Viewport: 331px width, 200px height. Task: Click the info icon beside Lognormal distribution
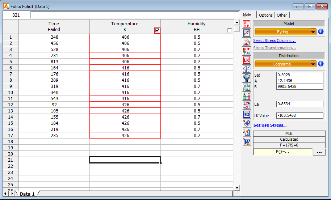pyautogui.click(x=320, y=64)
